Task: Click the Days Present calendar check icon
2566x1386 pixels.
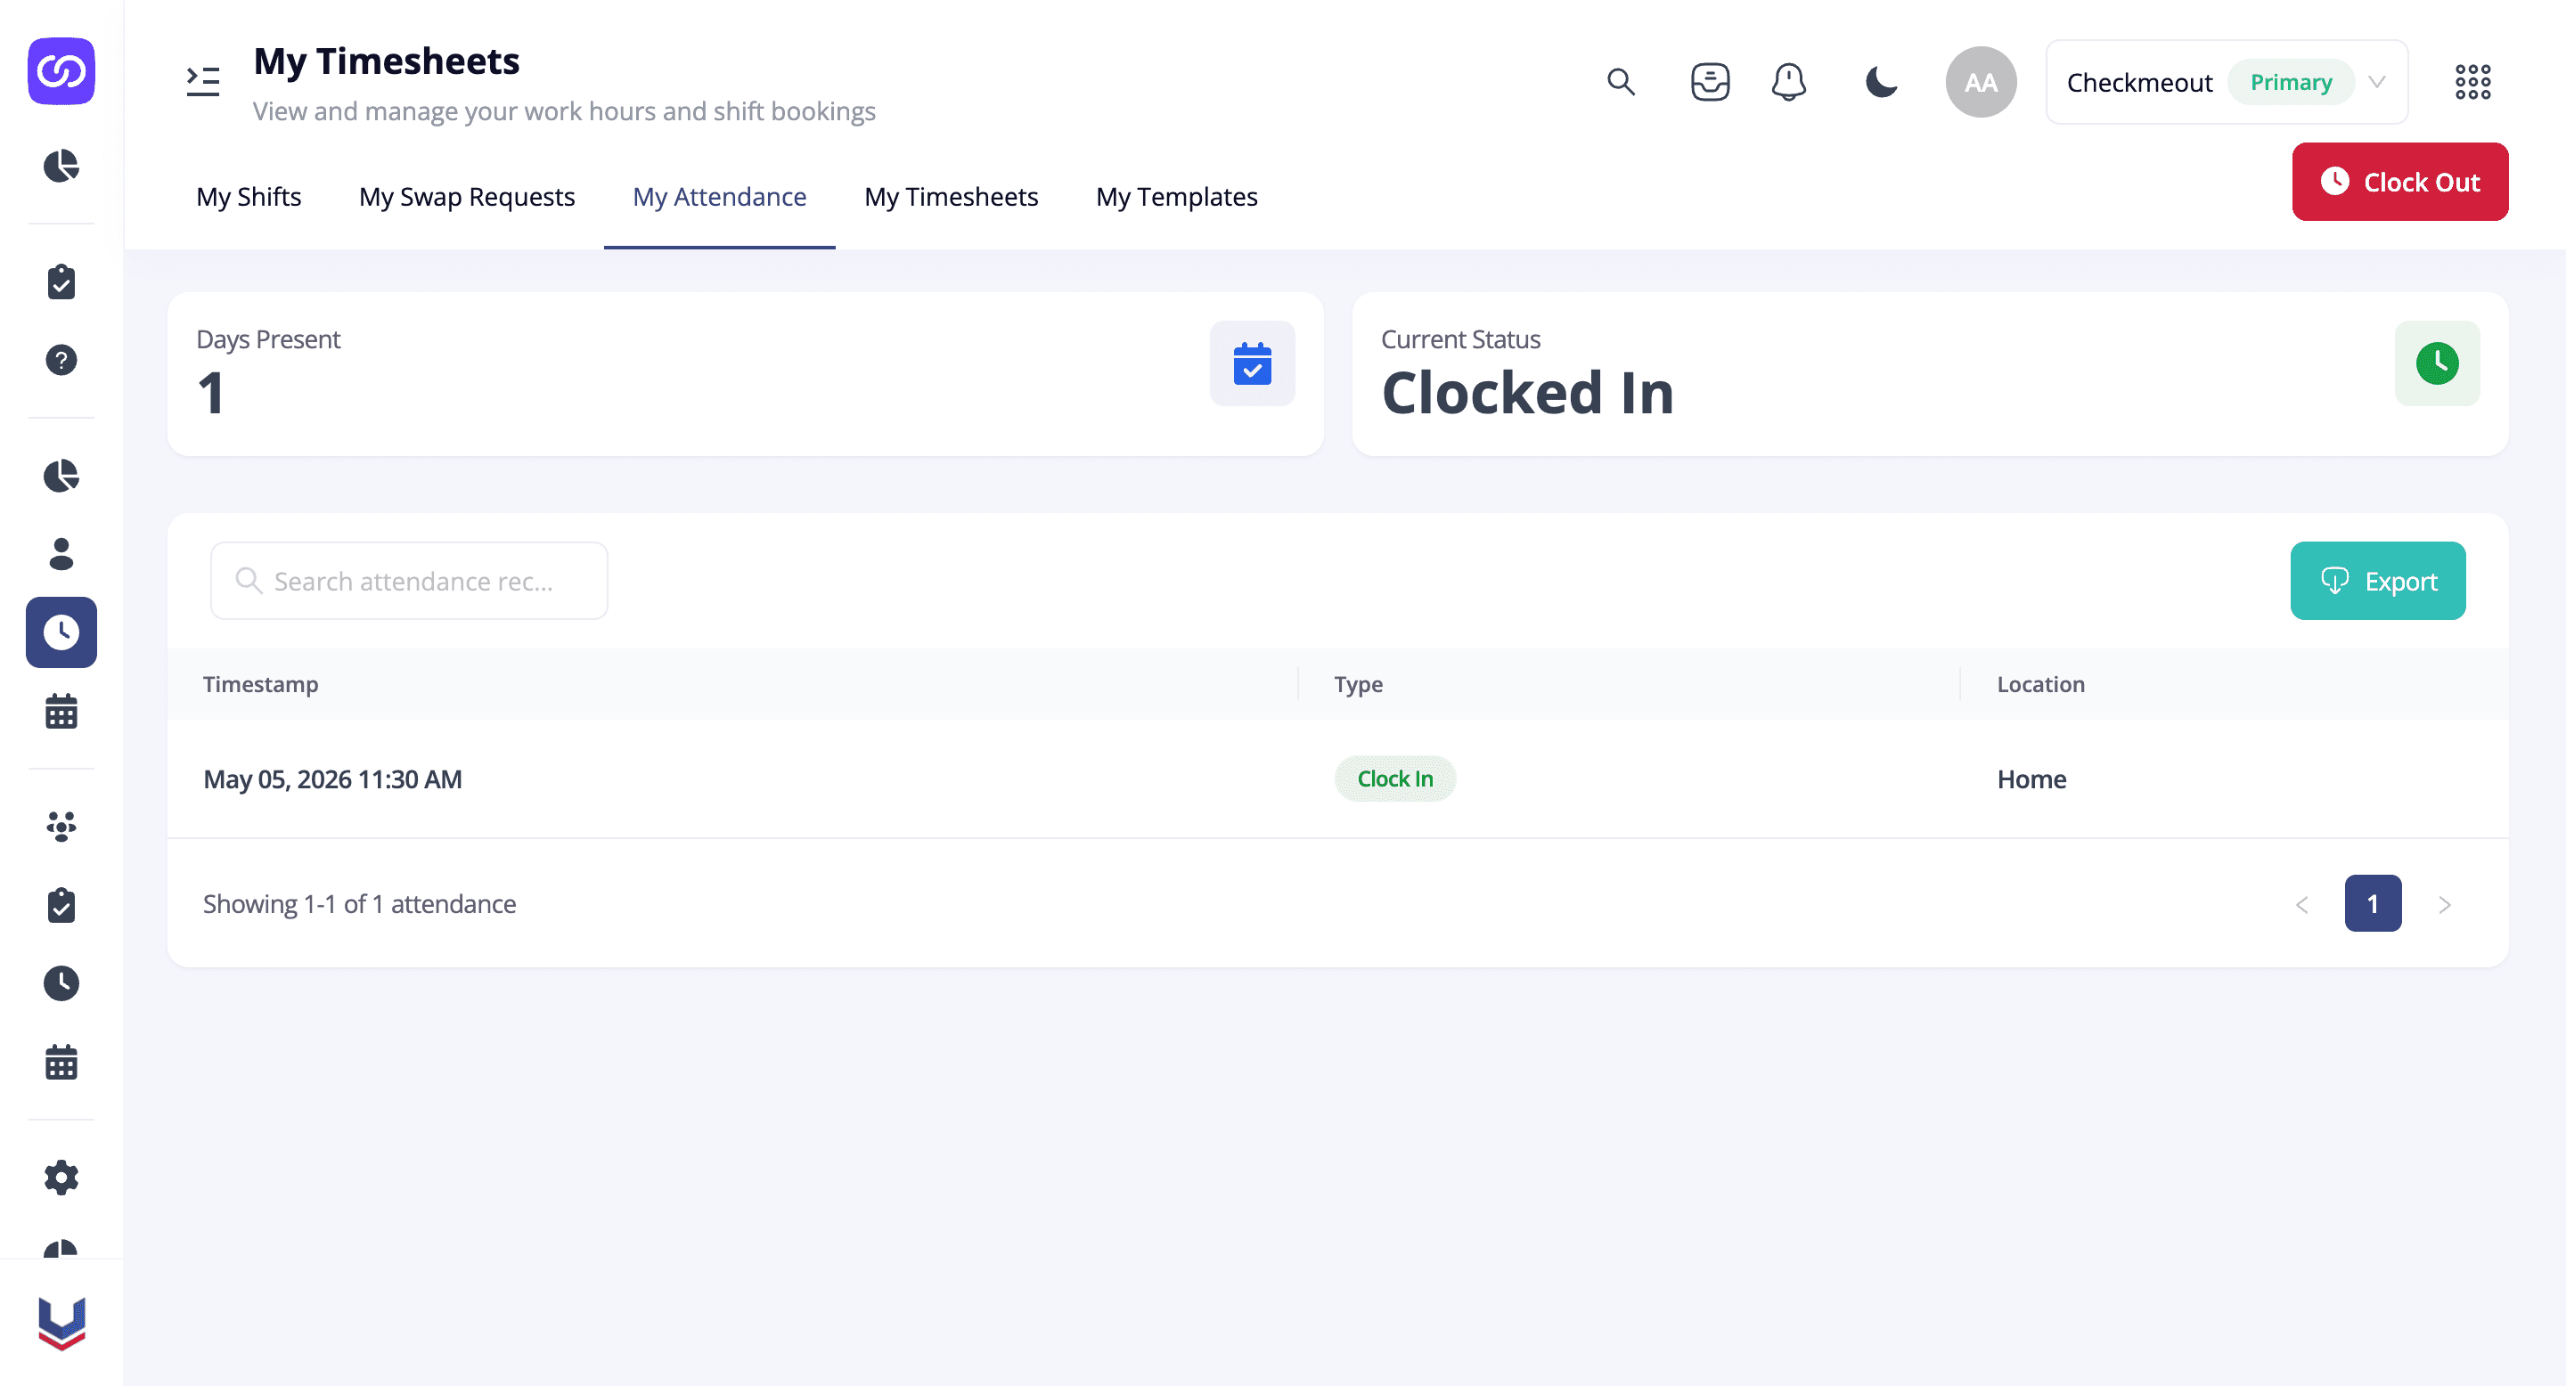Action: pos(1252,363)
